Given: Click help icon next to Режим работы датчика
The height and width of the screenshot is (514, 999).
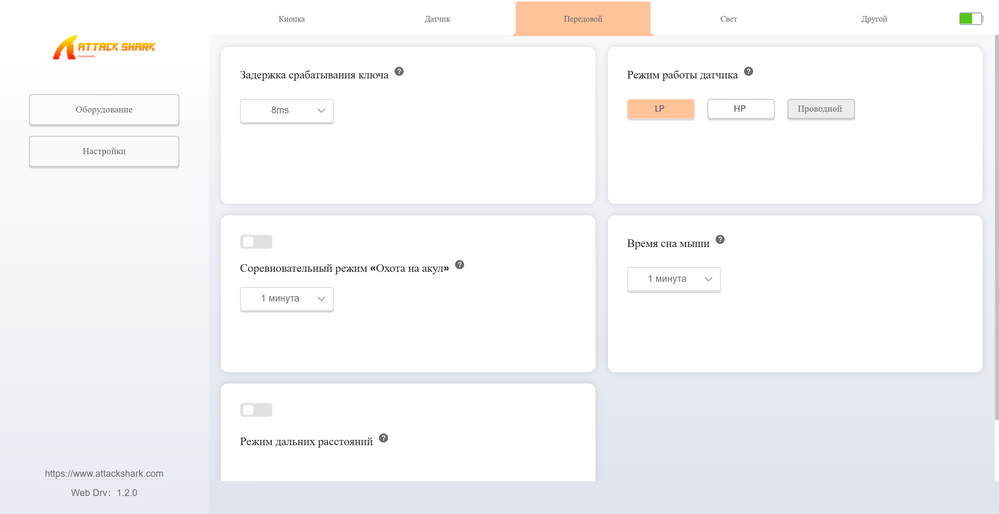Looking at the screenshot, I should (748, 71).
